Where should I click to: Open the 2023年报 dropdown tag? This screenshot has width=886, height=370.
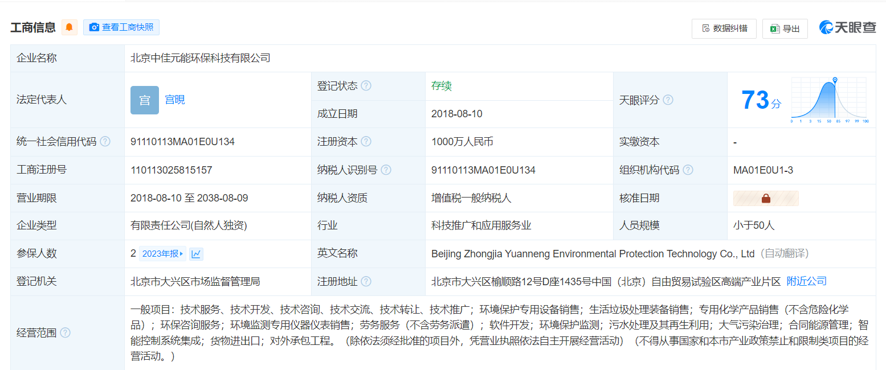[x=162, y=254]
